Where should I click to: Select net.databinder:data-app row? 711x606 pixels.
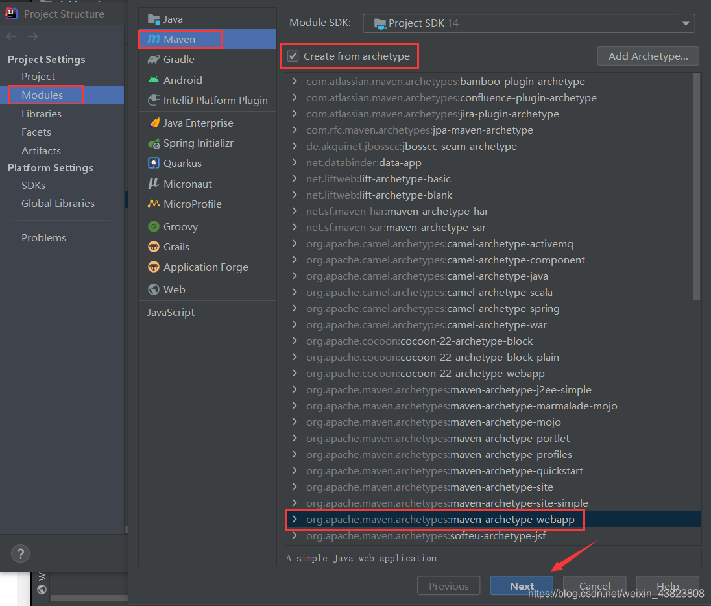493,162
